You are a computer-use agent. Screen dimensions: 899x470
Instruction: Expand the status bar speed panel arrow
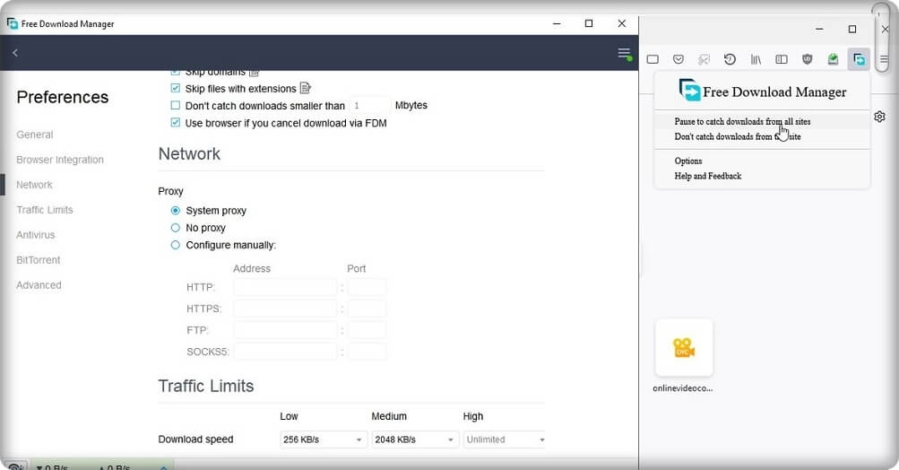(164, 467)
